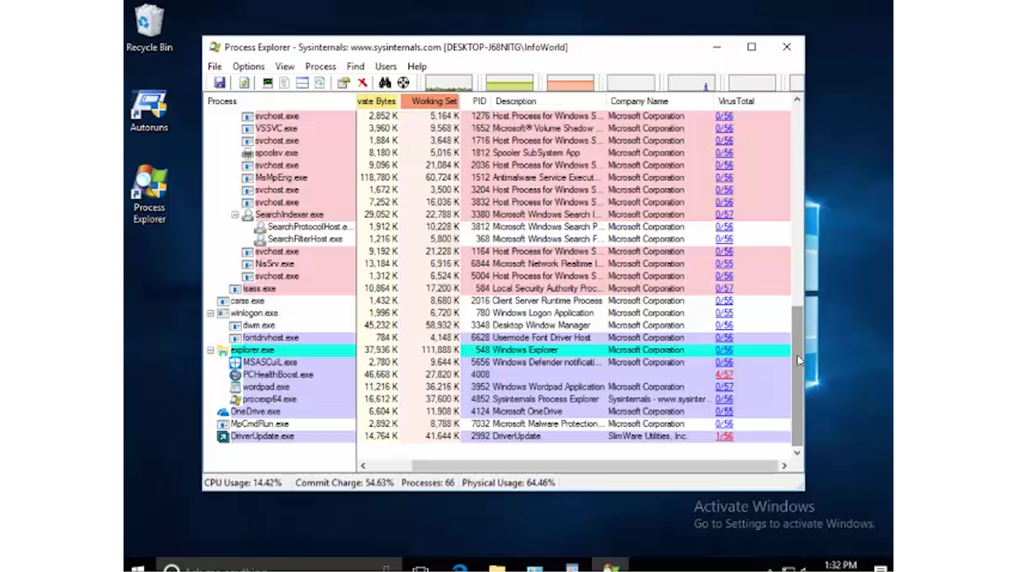Select the Process Explorer desktop shortcut
Screen dimensions: 1017x572
(x=149, y=195)
